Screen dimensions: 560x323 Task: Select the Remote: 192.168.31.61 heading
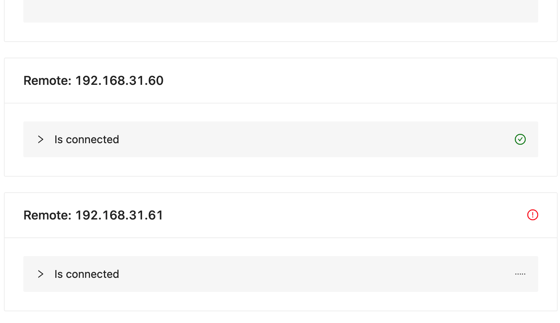[x=93, y=215]
